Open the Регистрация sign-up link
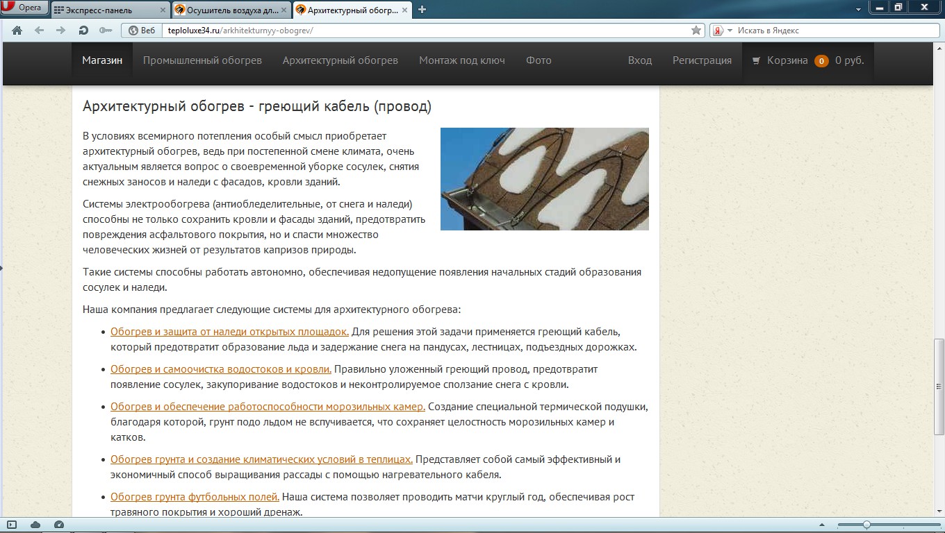The height and width of the screenshot is (533, 945). tap(702, 60)
